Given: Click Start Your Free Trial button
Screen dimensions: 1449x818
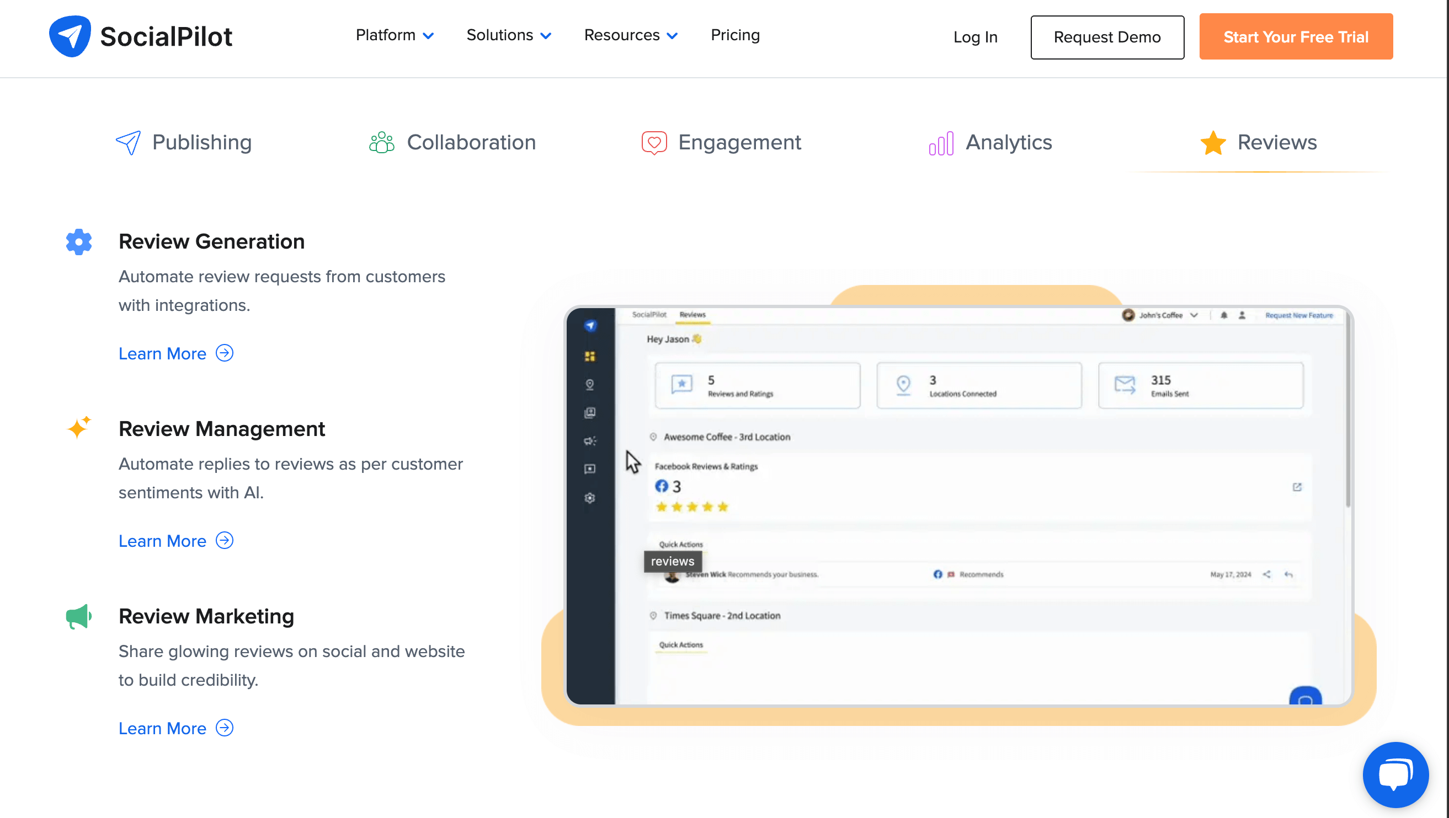Looking at the screenshot, I should tap(1296, 36).
